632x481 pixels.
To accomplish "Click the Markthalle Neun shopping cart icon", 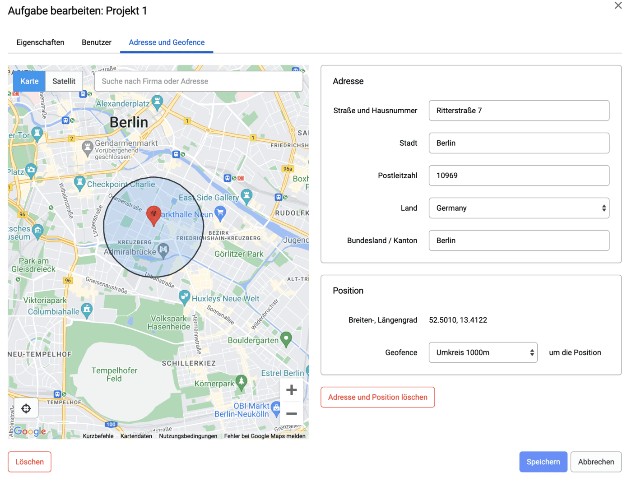I will tap(220, 213).
